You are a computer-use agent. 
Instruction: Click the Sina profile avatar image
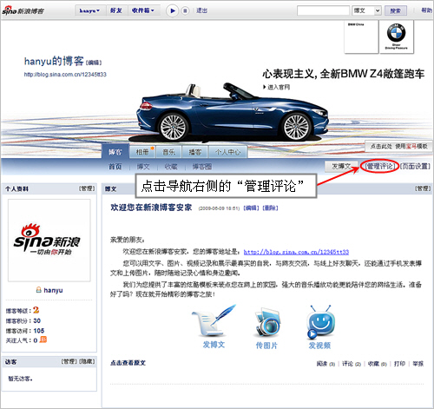pyautogui.click(x=49, y=241)
